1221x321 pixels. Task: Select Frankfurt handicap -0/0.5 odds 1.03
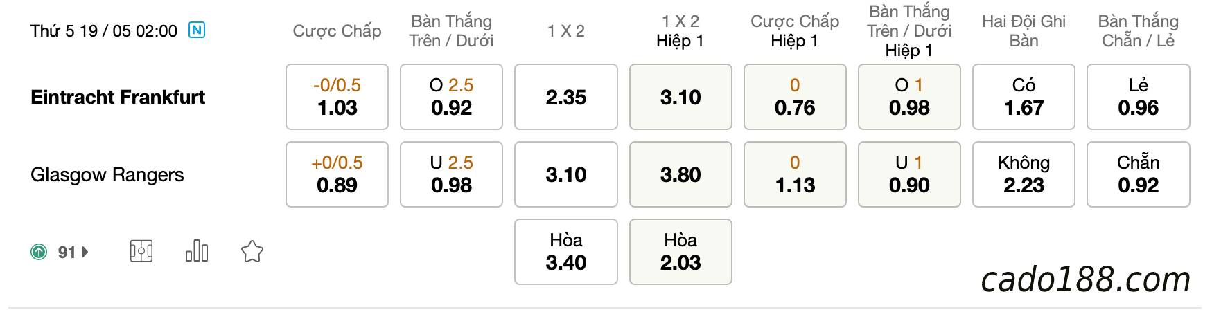(x=337, y=97)
